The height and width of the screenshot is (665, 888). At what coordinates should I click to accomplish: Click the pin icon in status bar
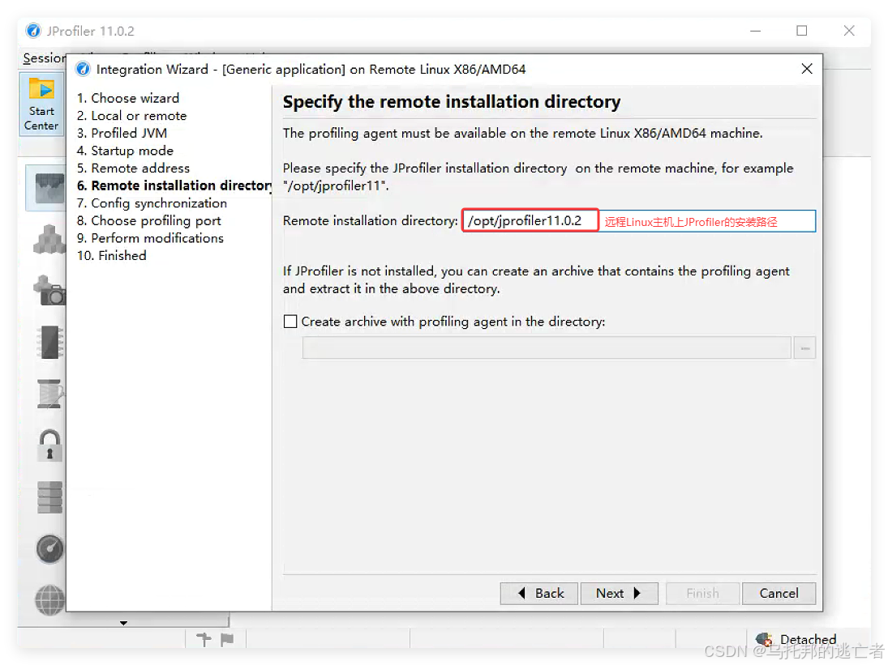pos(204,640)
